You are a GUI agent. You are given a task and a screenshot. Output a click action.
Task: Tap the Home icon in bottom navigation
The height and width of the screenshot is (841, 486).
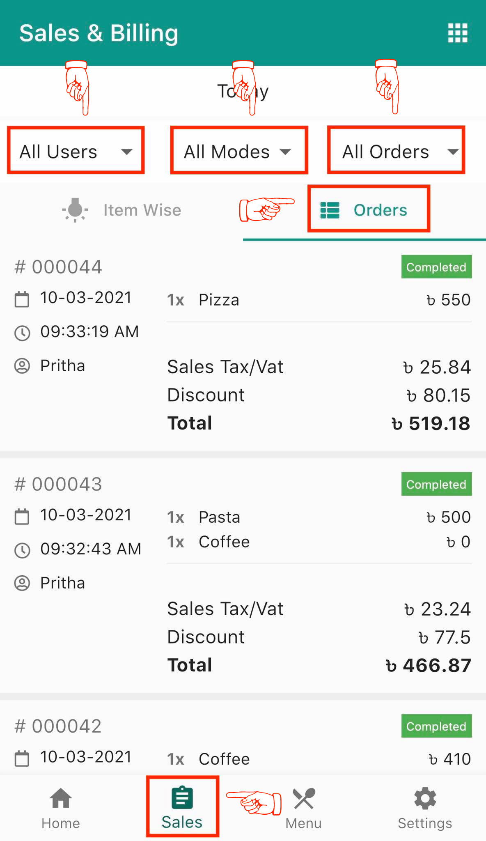[x=61, y=798]
